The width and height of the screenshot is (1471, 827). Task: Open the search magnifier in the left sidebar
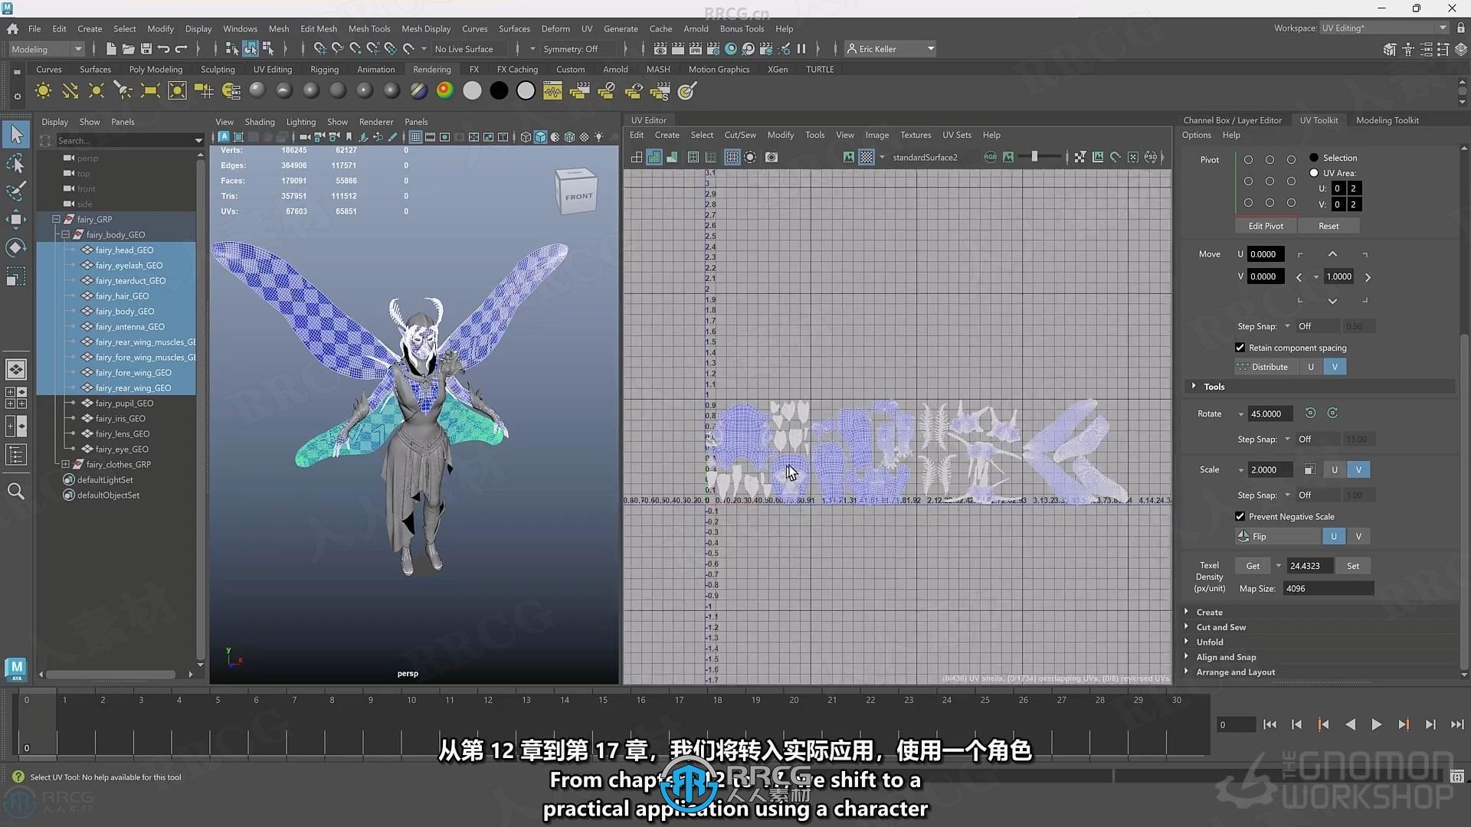tap(16, 491)
